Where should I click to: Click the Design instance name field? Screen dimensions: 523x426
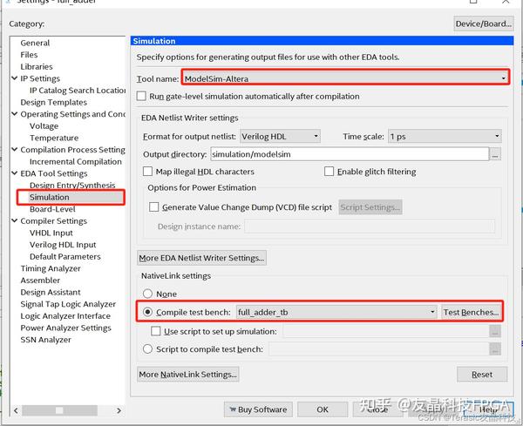point(370,226)
